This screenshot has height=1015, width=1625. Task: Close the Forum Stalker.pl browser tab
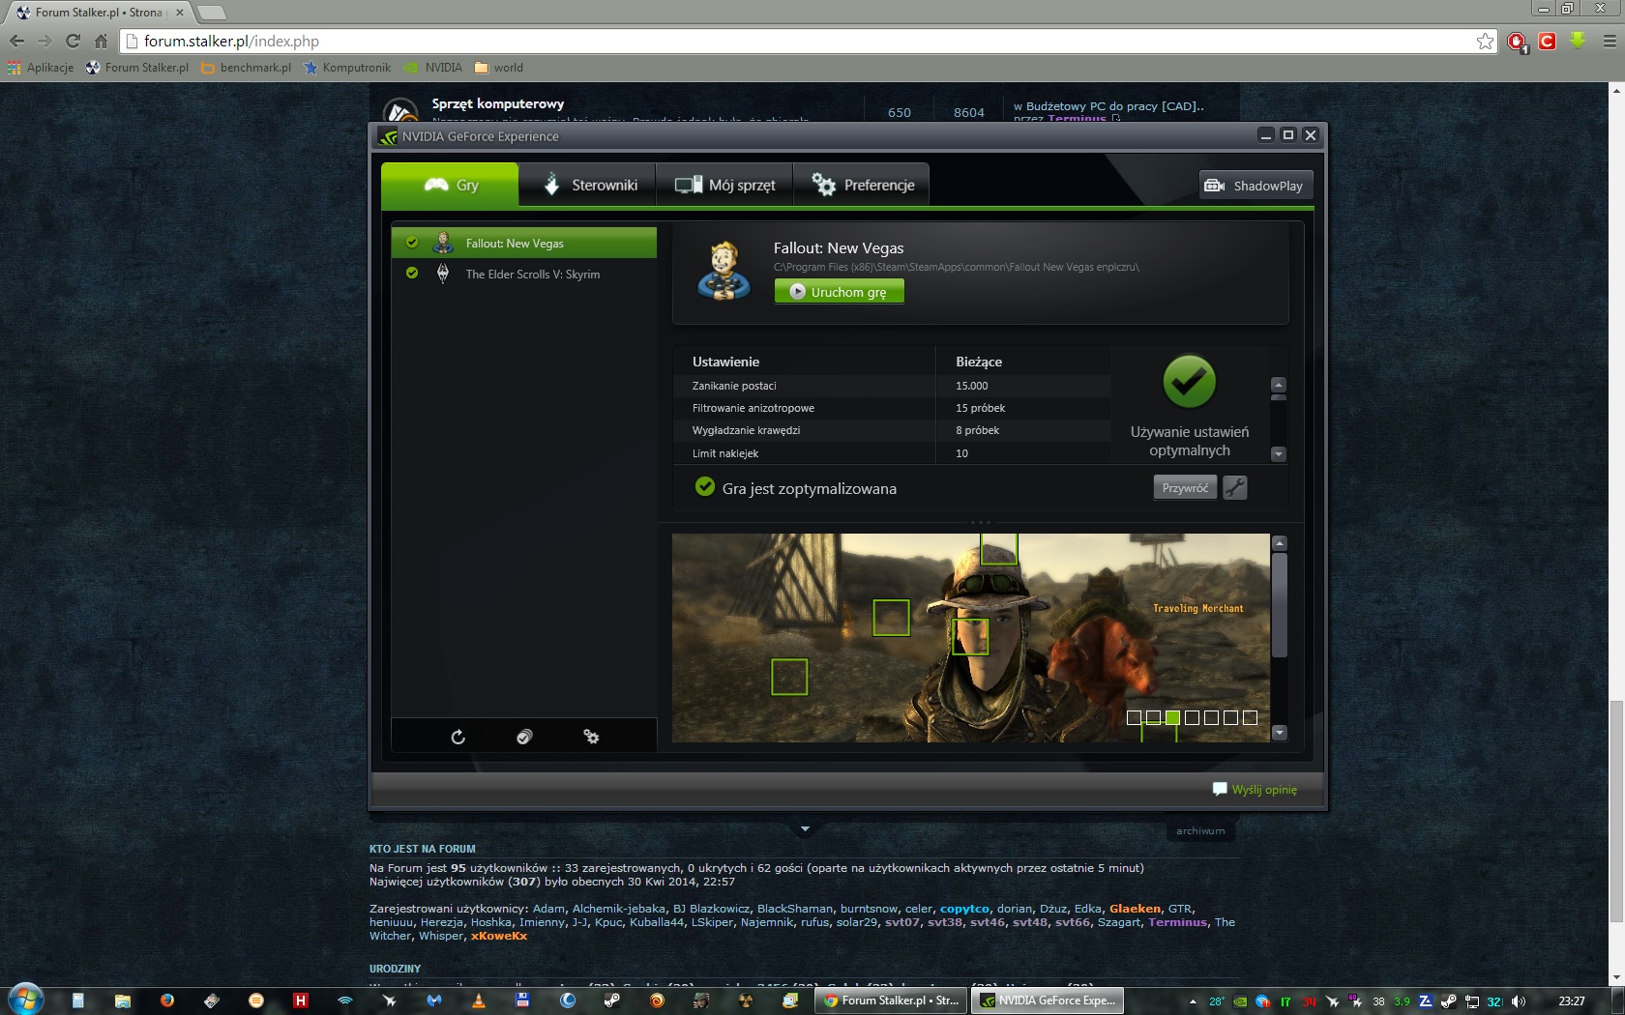180,13
